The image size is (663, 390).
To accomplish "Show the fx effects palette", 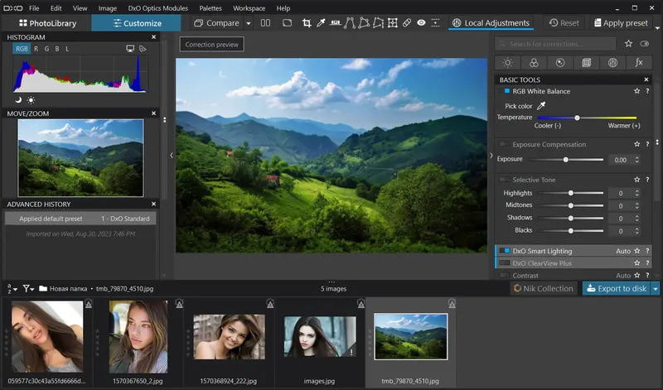I will coord(639,62).
